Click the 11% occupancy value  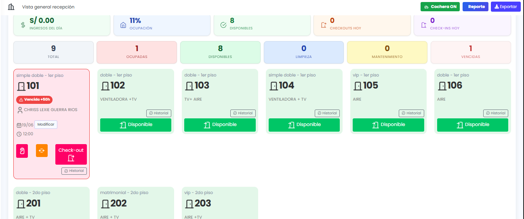(135, 21)
